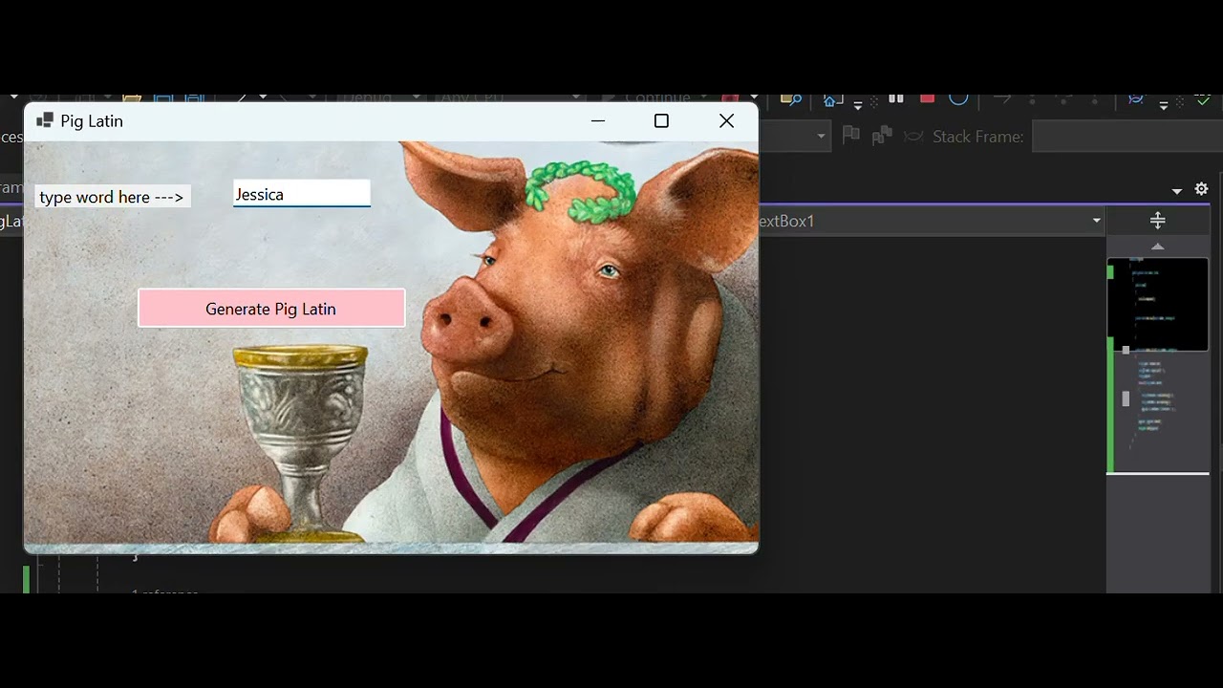Open the dropdown arrow beside the gear icon
The image size is (1223, 688).
(1177, 191)
